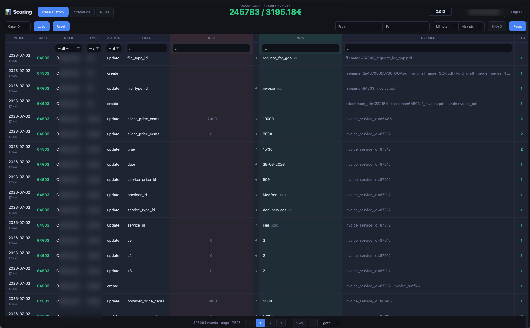Click the 0.013 rate value field
This screenshot has width=530, height=328.
click(x=440, y=11)
